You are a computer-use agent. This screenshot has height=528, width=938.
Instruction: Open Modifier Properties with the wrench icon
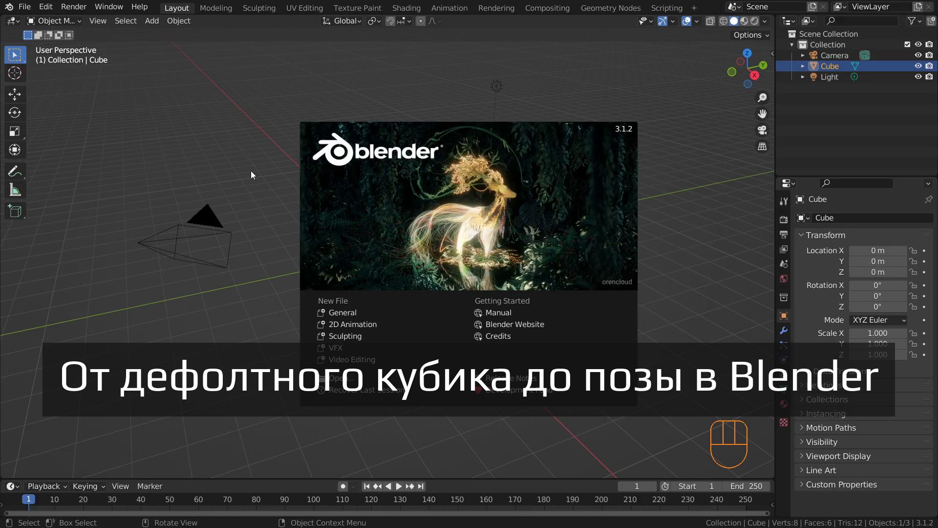784,331
